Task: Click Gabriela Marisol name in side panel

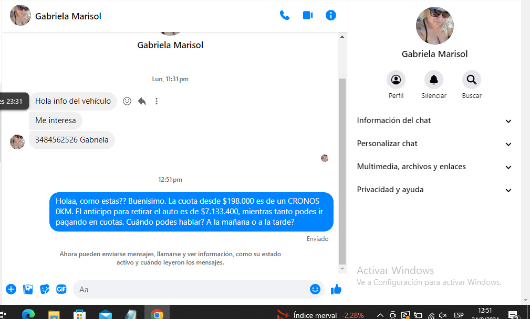Action: [435, 54]
